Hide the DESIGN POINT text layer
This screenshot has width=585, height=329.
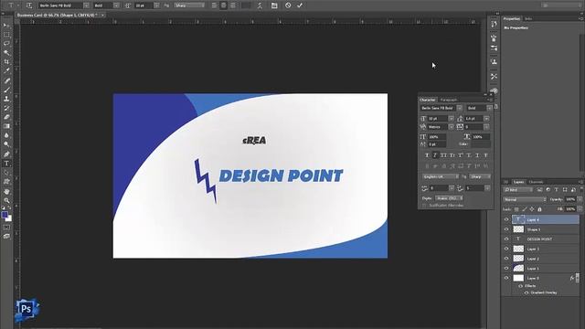(506, 239)
